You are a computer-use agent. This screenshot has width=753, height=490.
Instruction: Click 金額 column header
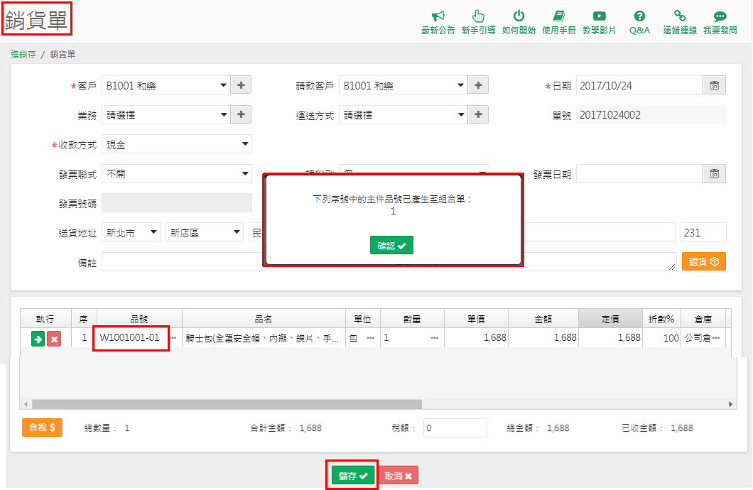pyautogui.click(x=543, y=319)
